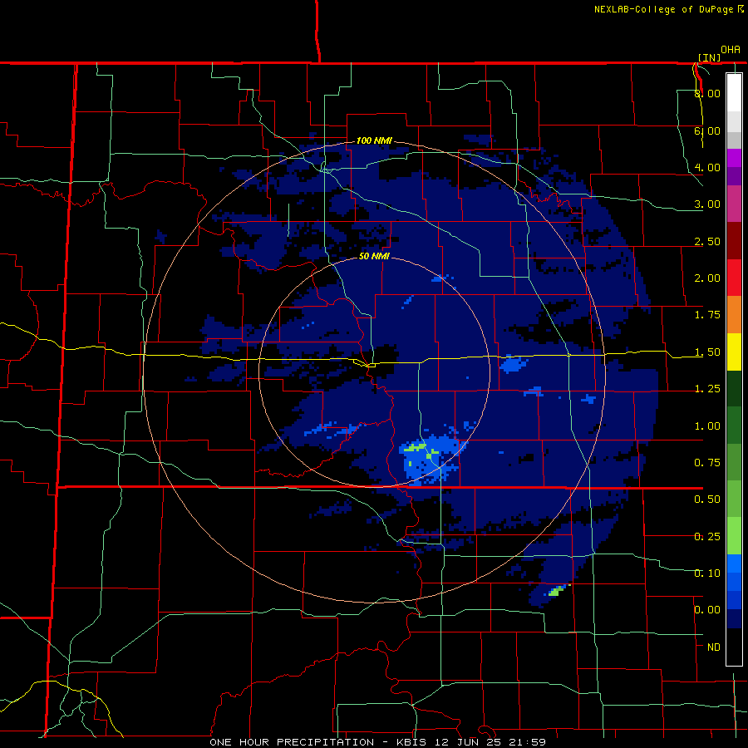748x748 pixels.
Task: Pick the bright red legend swatch
Action: 734,278
